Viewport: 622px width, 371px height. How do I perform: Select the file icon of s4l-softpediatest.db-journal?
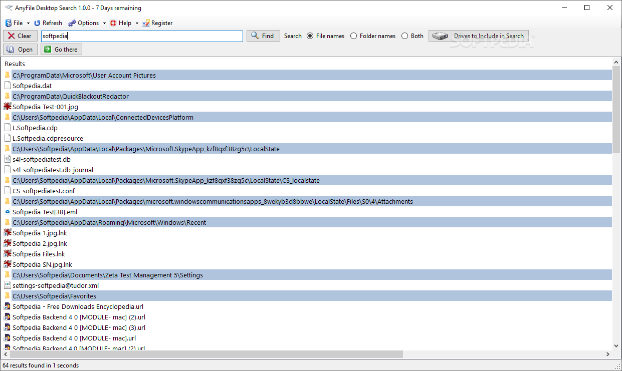point(8,170)
